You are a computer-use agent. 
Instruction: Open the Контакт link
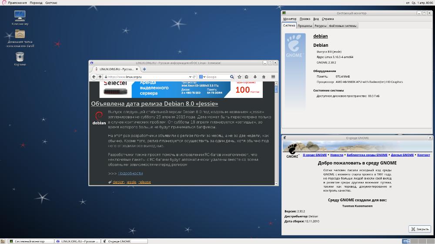pyautogui.click(x=424, y=155)
